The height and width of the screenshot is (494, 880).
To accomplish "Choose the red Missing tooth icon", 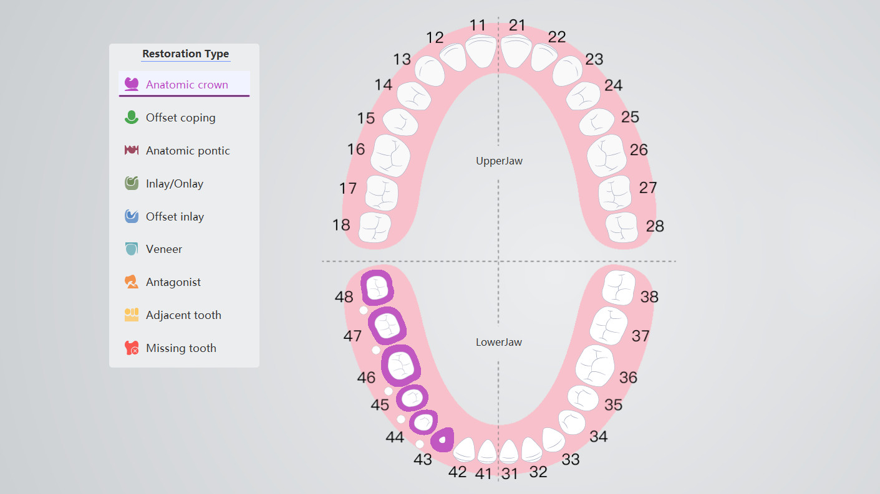I will (131, 348).
